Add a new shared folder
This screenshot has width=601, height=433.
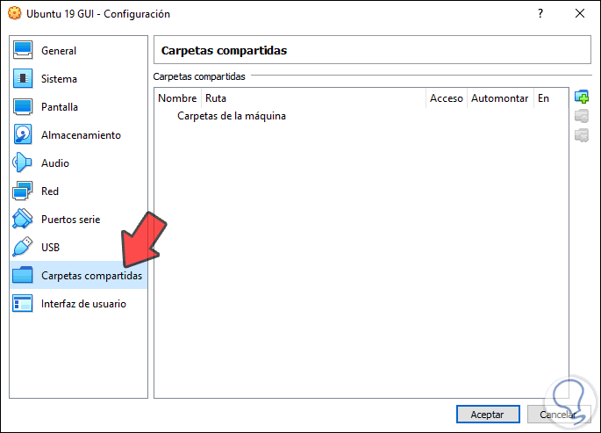pyautogui.click(x=581, y=97)
